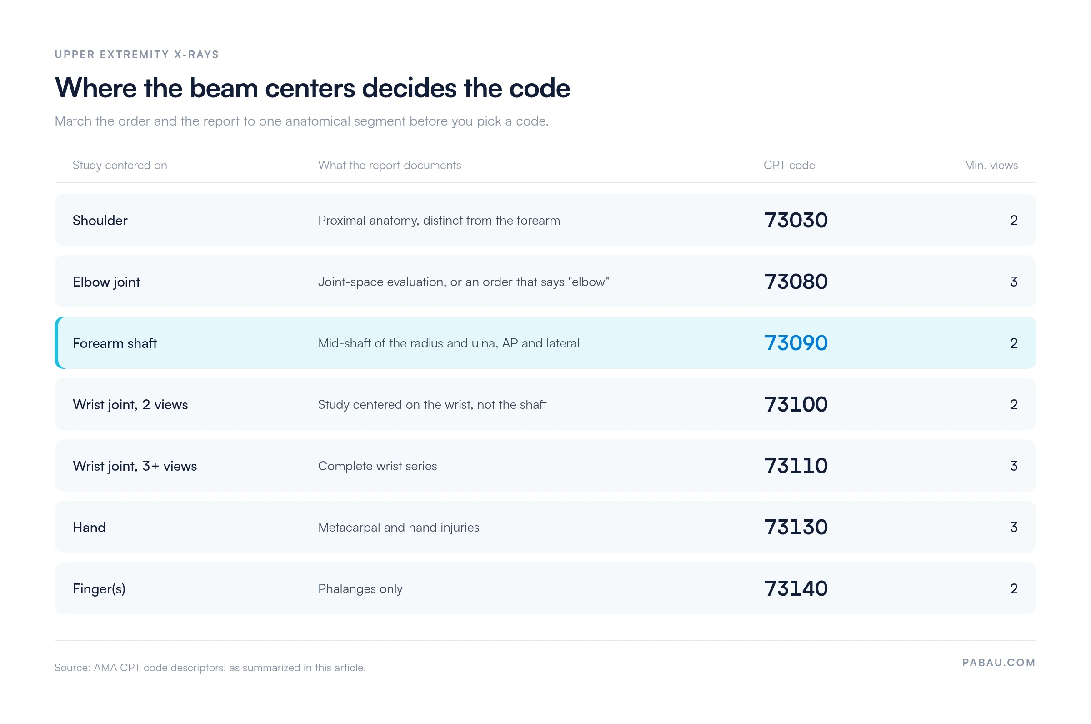
Task: Select the Hand row label
Action: (89, 527)
